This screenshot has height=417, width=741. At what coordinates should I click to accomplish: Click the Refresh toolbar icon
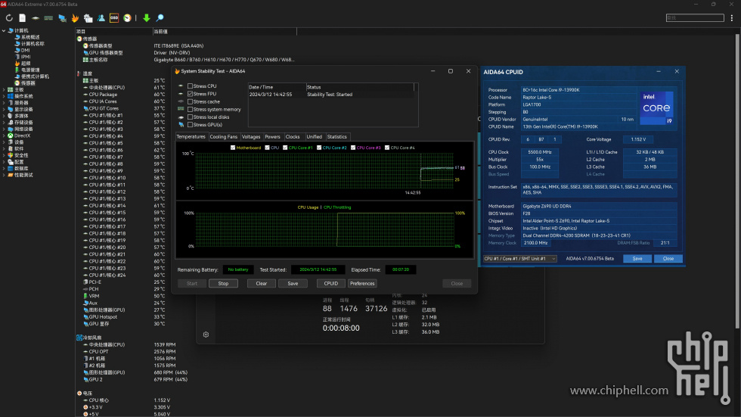click(x=9, y=18)
